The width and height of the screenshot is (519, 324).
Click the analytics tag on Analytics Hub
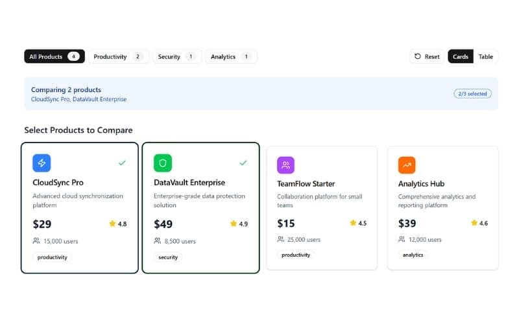413,255
